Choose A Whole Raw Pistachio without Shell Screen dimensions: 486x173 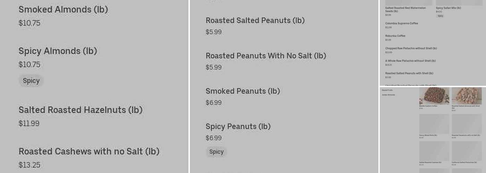click(x=410, y=61)
